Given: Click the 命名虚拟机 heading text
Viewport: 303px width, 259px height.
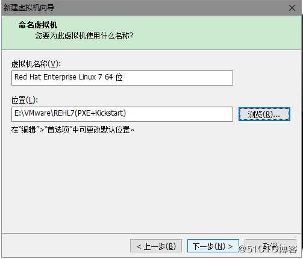Looking at the screenshot, I should (x=38, y=25).
